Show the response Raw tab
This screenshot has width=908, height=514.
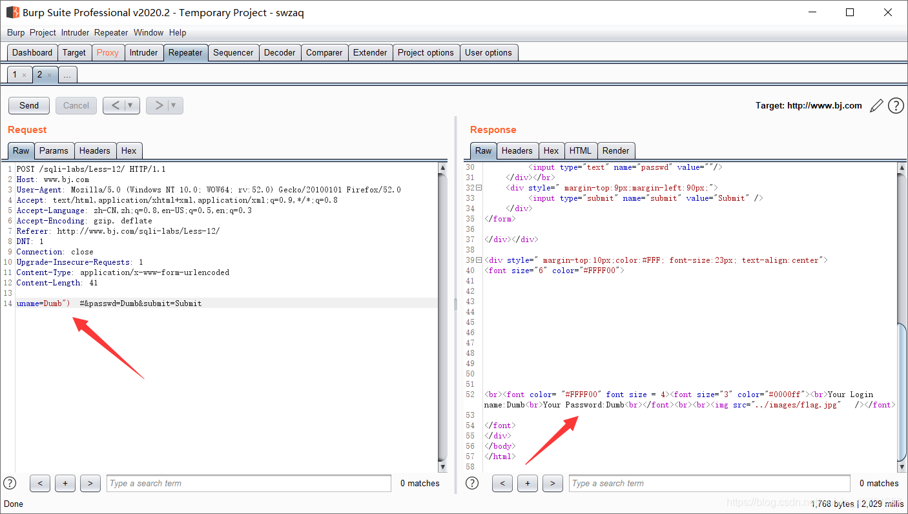pyautogui.click(x=483, y=150)
